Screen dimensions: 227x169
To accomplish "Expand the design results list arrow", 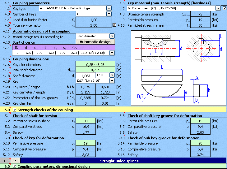I will (112, 53).
